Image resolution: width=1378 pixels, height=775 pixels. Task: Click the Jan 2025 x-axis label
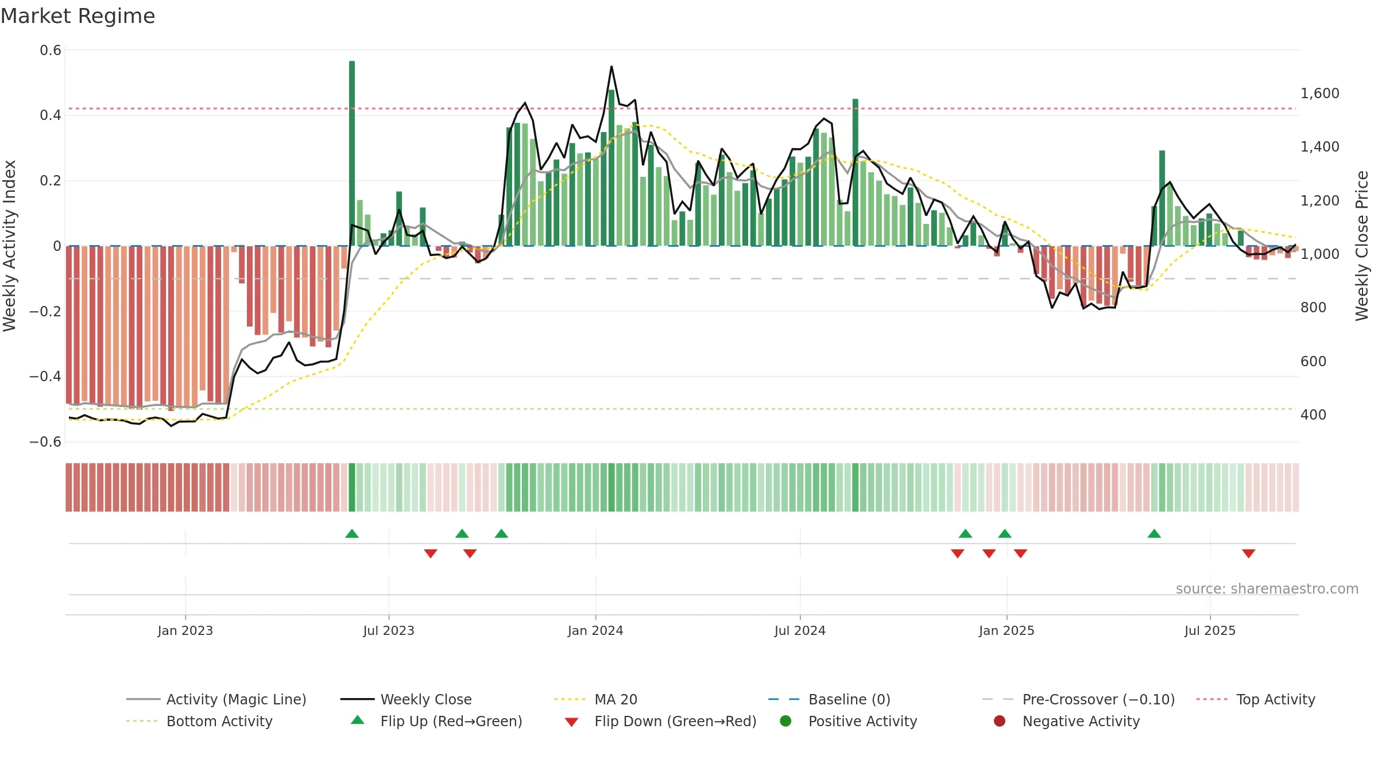pos(1007,630)
